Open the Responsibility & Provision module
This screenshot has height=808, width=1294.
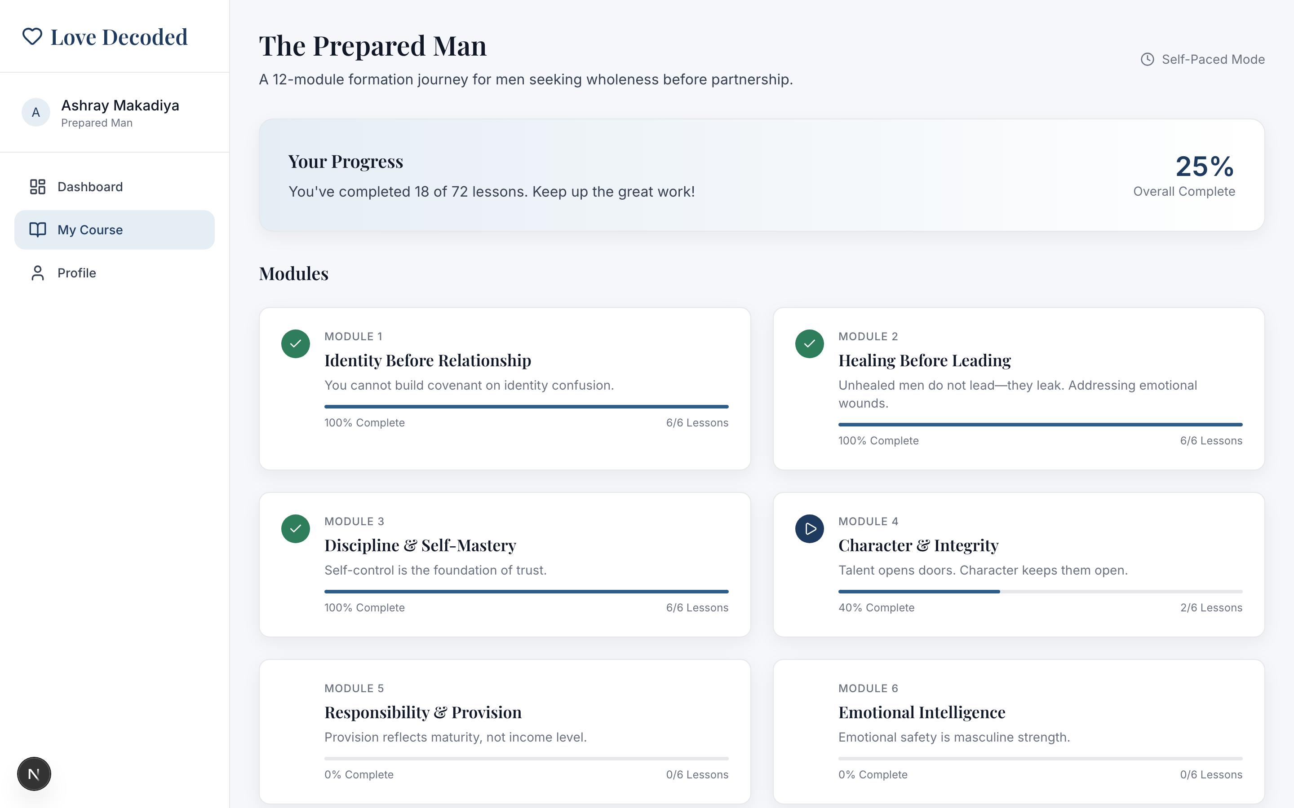pos(505,732)
